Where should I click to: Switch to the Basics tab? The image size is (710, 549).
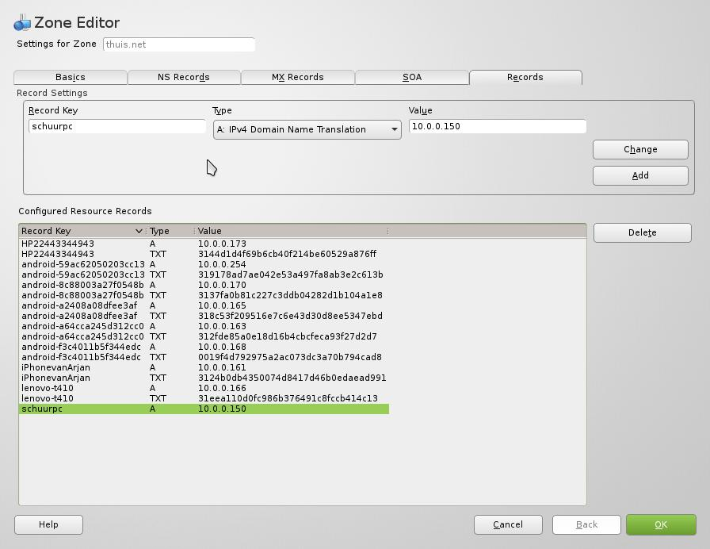[71, 77]
